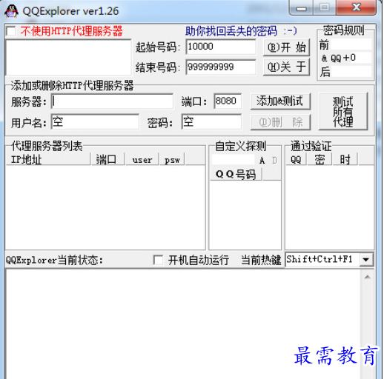Click the QQExplorer当前状态 label
This screenshot has width=384, height=379.
(54, 260)
